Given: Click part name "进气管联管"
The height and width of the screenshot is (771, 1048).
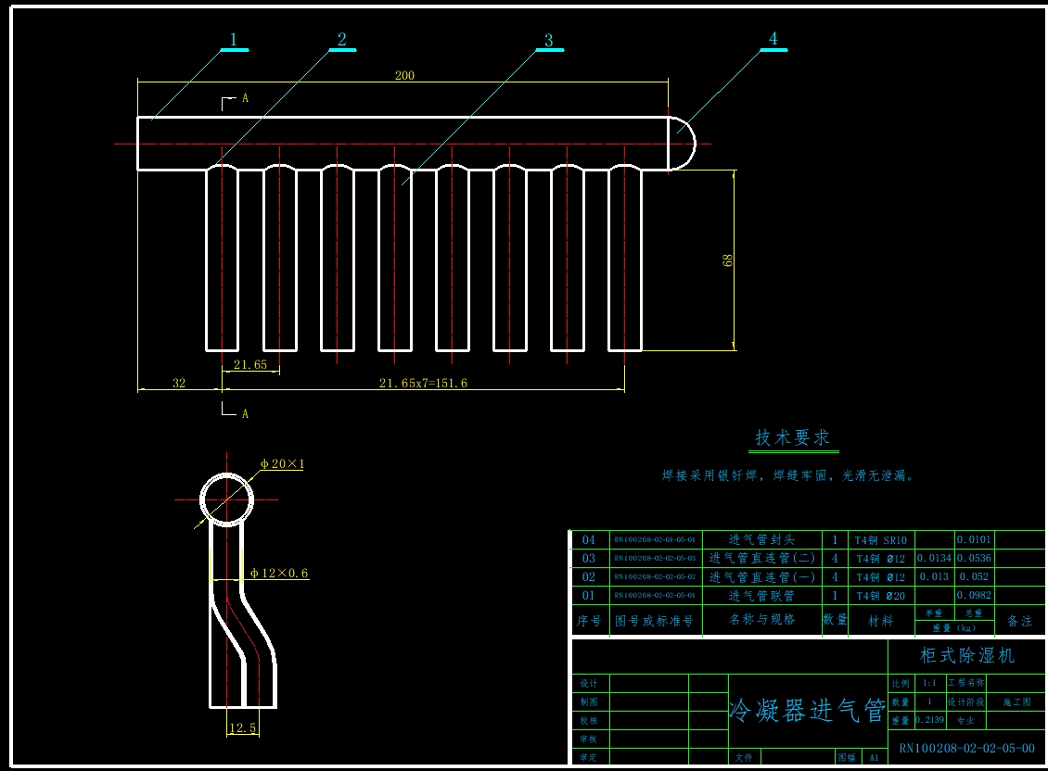Looking at the screenshot, I should tap(762, 595).
